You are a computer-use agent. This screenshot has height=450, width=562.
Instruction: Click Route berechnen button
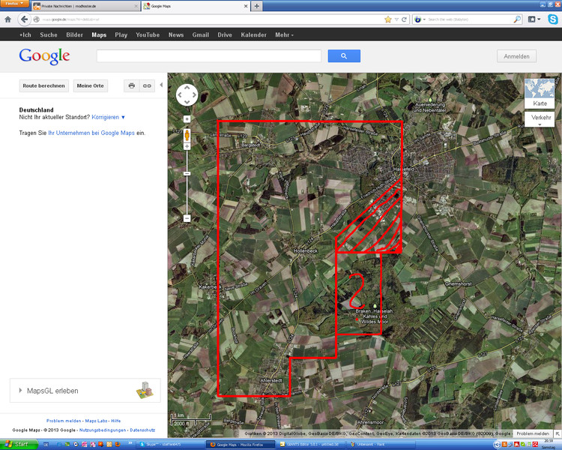pos(43,85)
